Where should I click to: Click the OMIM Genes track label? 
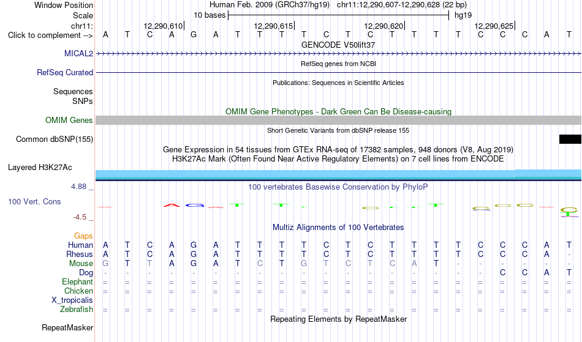click(x=69, y=120)
